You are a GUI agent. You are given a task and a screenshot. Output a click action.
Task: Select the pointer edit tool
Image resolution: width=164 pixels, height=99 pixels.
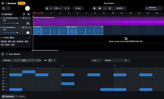(50, 60)
